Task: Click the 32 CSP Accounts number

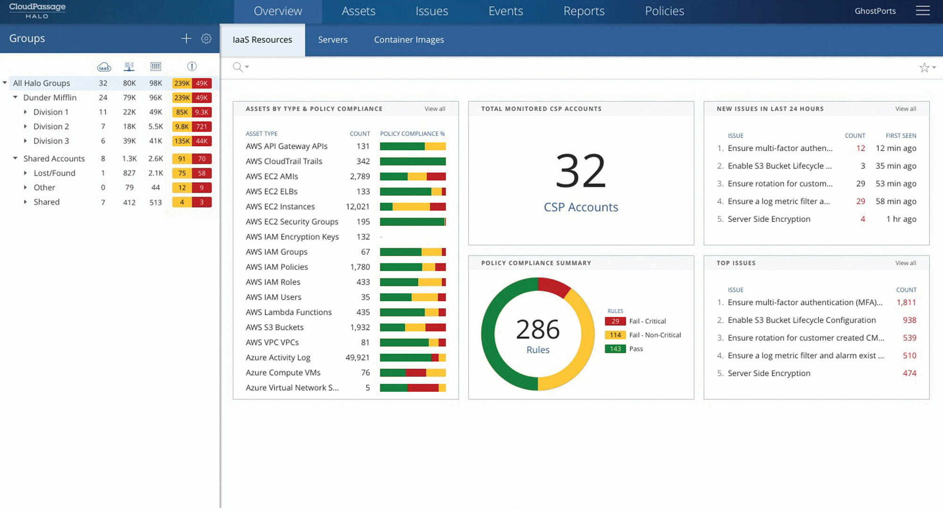Action: [580, 171]
